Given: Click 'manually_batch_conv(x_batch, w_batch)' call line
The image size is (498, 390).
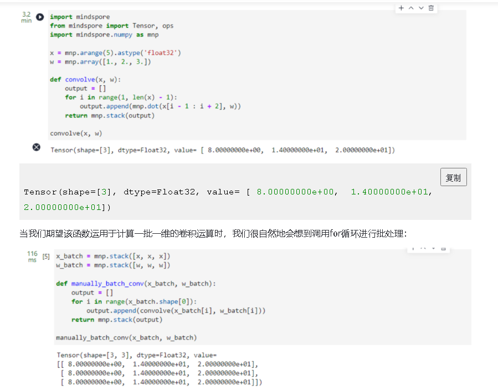Looking at the screenshot, I should click(126, 337).
